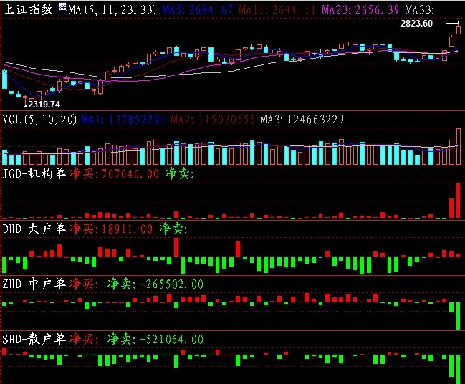
Task: Click the ZHD 净卖 -265502.00 value
Action: [153, 284]
